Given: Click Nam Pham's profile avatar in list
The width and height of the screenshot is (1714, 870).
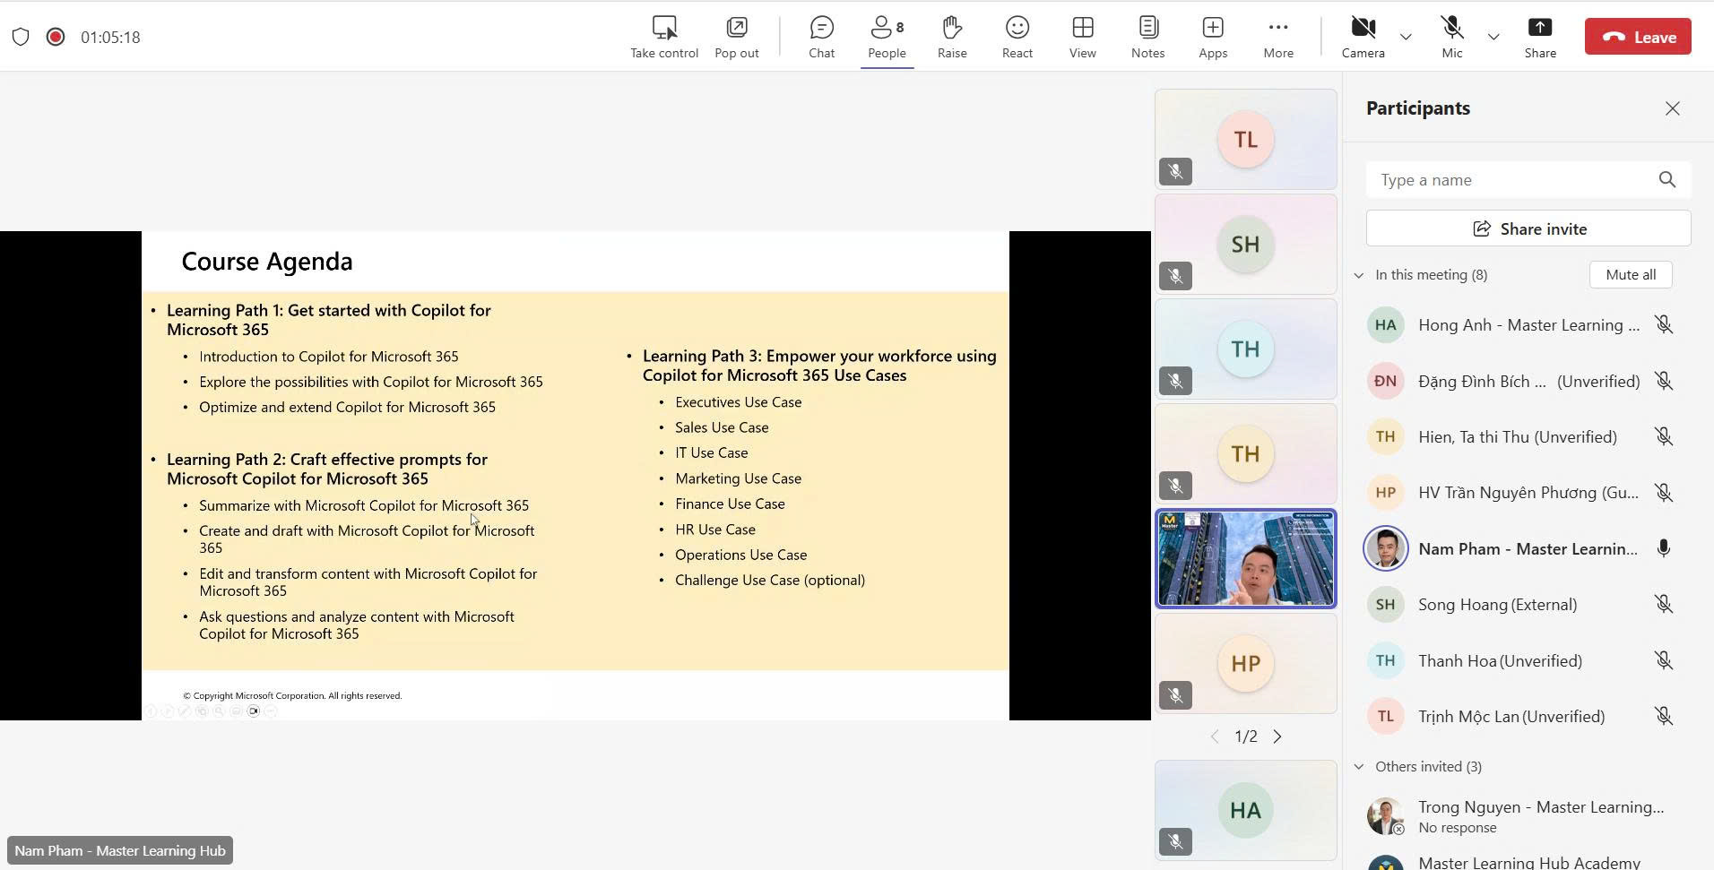Looking at the screenshot, I should click(1386, 548).
